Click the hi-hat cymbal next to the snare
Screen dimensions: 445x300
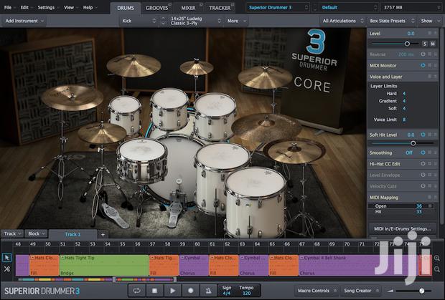pos(102,133)
